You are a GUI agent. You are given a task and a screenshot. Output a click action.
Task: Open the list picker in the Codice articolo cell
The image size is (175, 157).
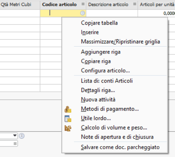pyautogui.click(x=83, y=13)
